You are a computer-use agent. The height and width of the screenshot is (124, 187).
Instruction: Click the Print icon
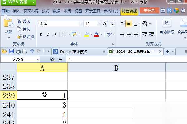point(18,51)
